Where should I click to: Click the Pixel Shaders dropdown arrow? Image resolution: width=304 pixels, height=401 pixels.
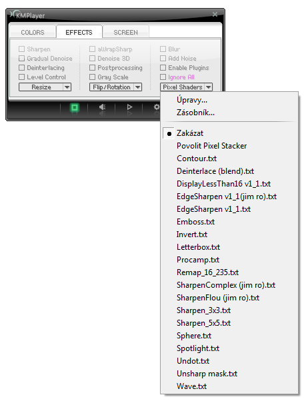(x=209, y=87)
